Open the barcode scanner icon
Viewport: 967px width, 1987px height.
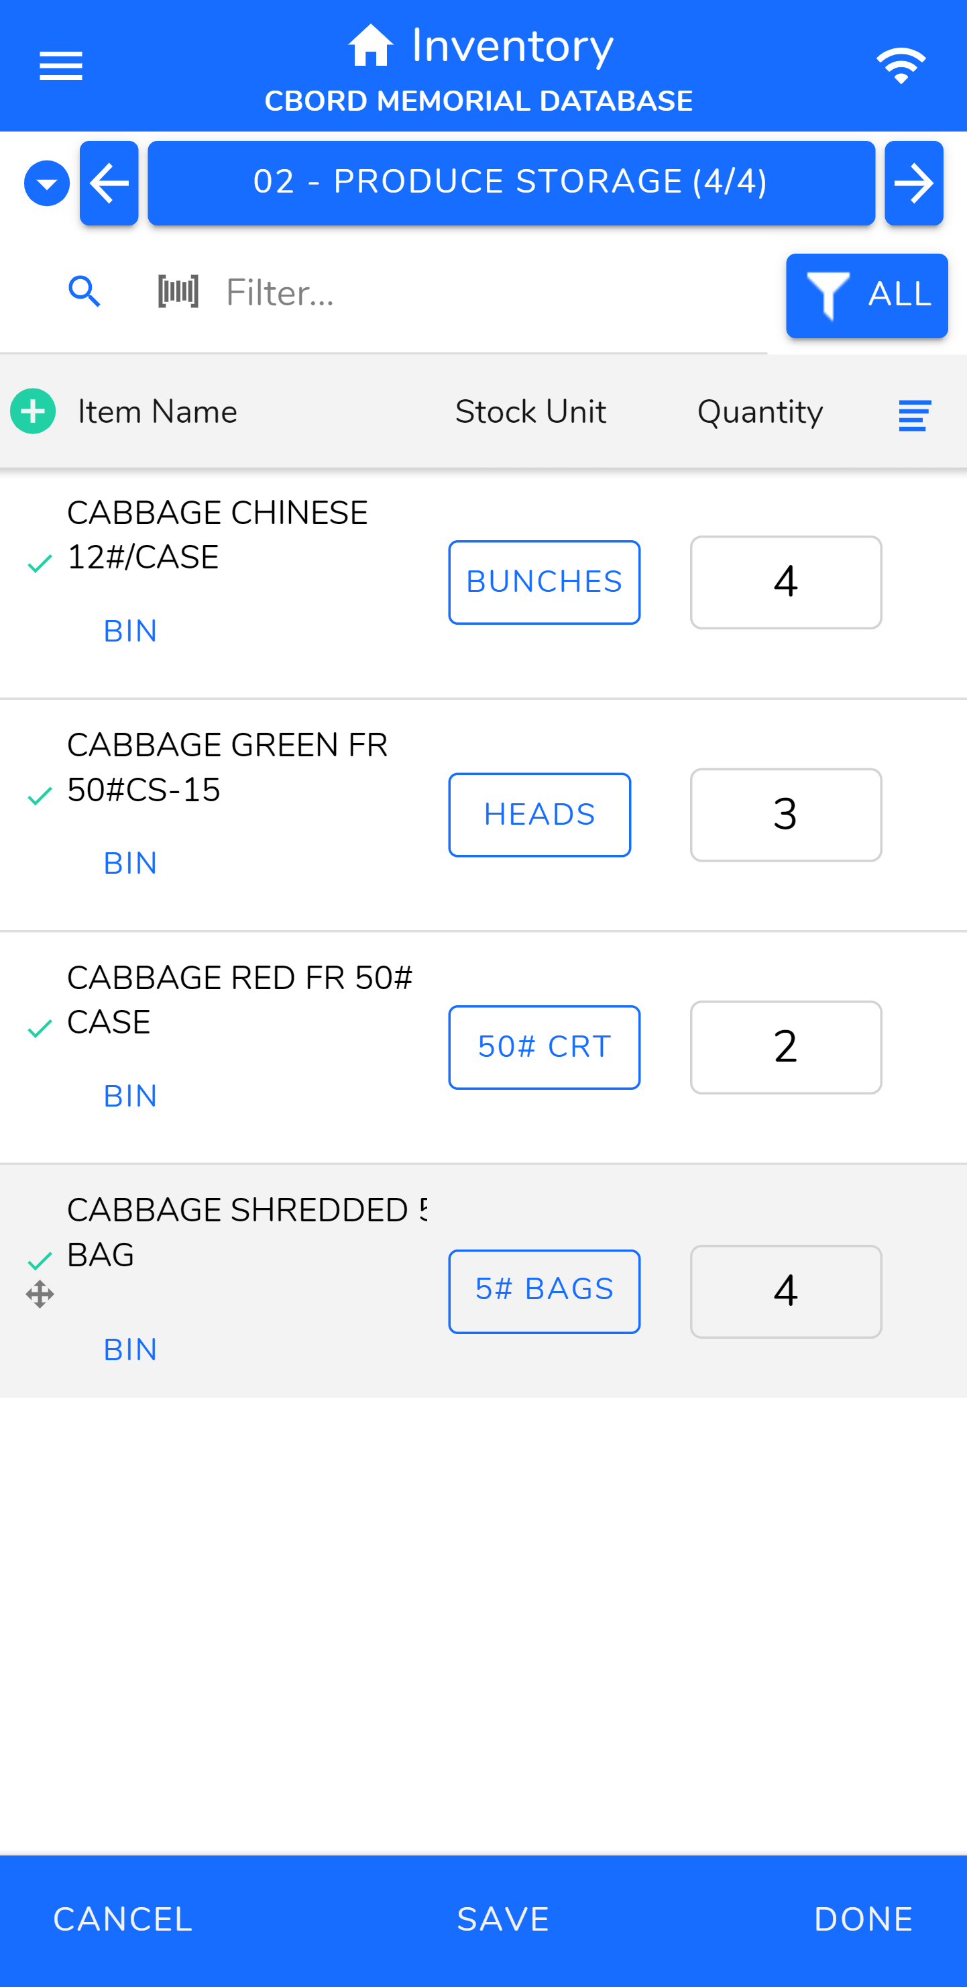(178, 291)
